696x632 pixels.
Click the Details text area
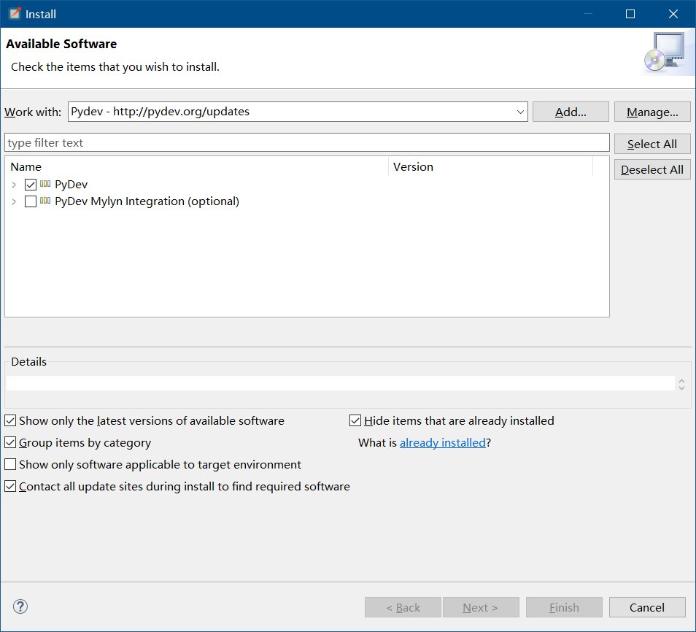tap(341, 383)
